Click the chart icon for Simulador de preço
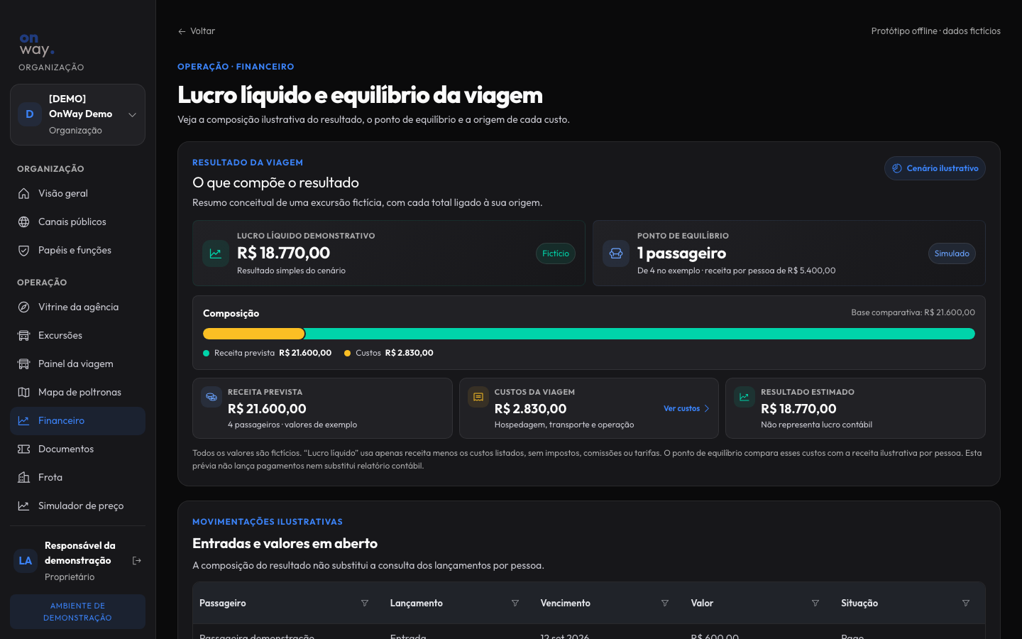Screen dimensions: 1022x639 pyautogui.click(x=23, y=506)
